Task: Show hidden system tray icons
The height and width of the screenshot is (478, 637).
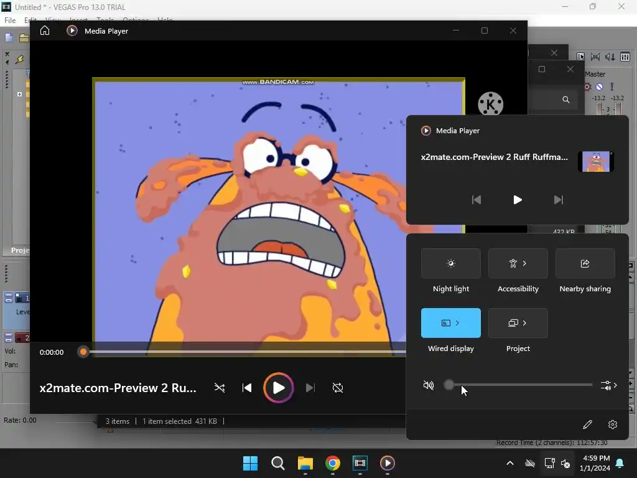Action: (510, 463)
